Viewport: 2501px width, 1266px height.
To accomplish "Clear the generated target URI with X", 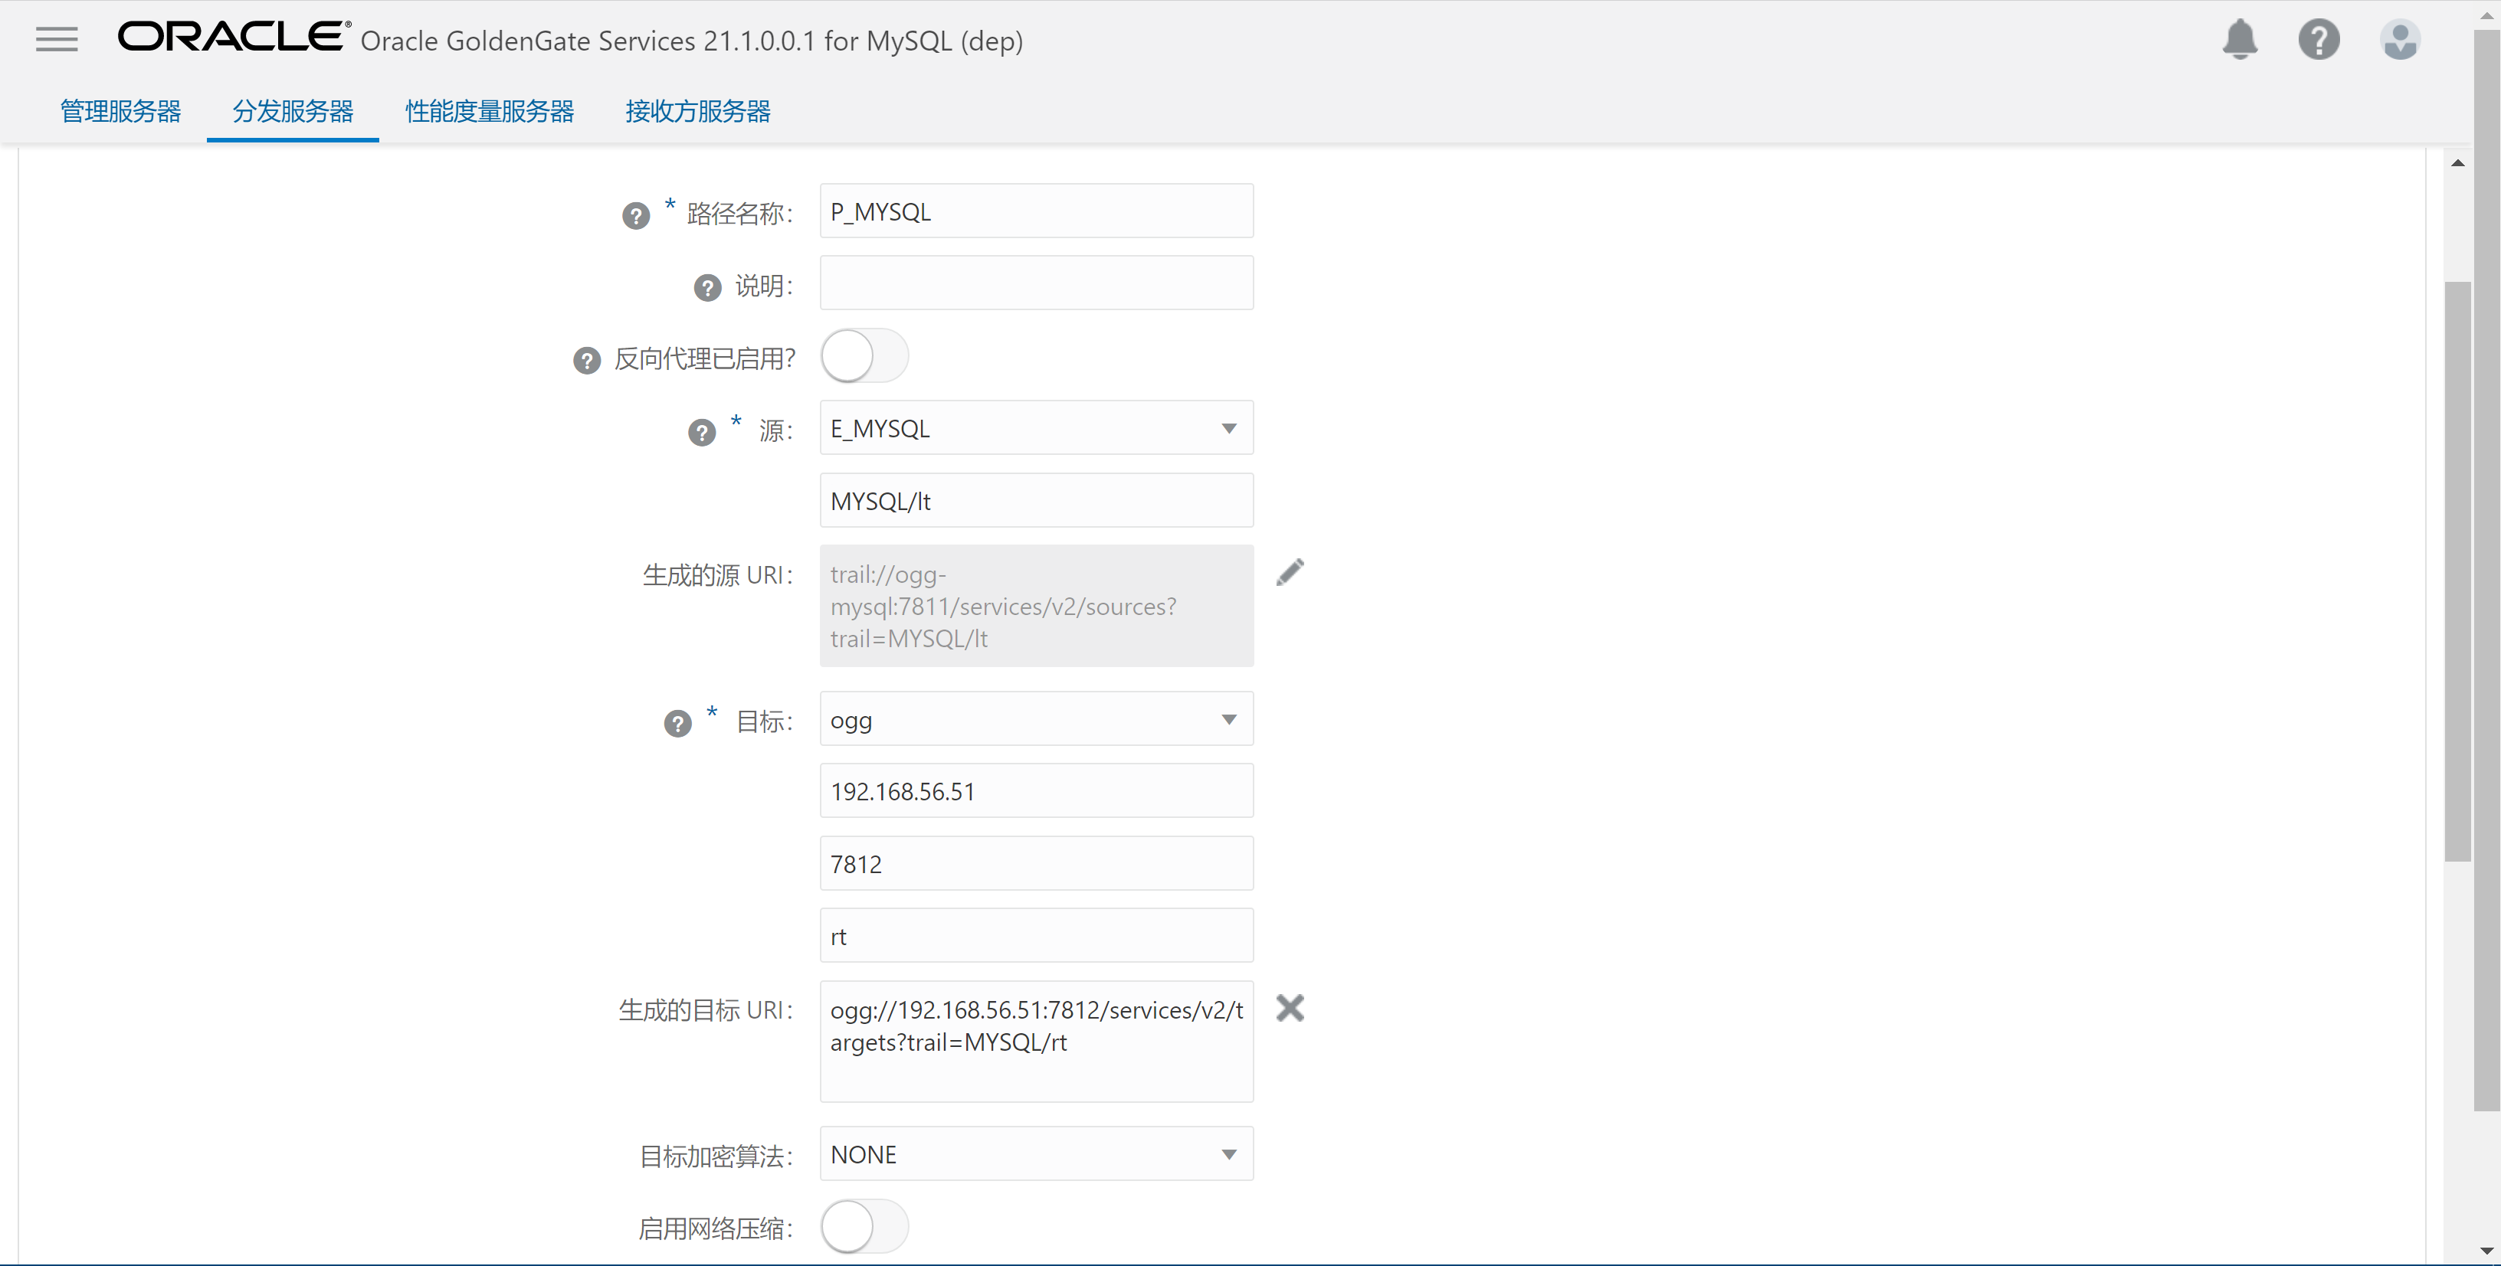I will 1290,1008.
